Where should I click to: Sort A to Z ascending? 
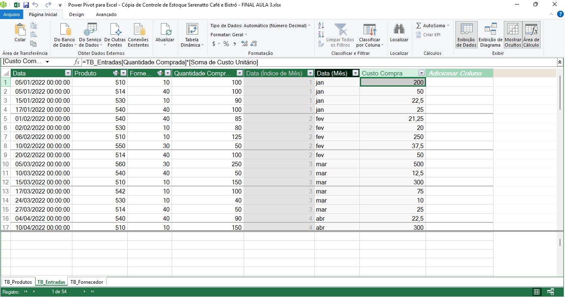(x=321, y=26)
